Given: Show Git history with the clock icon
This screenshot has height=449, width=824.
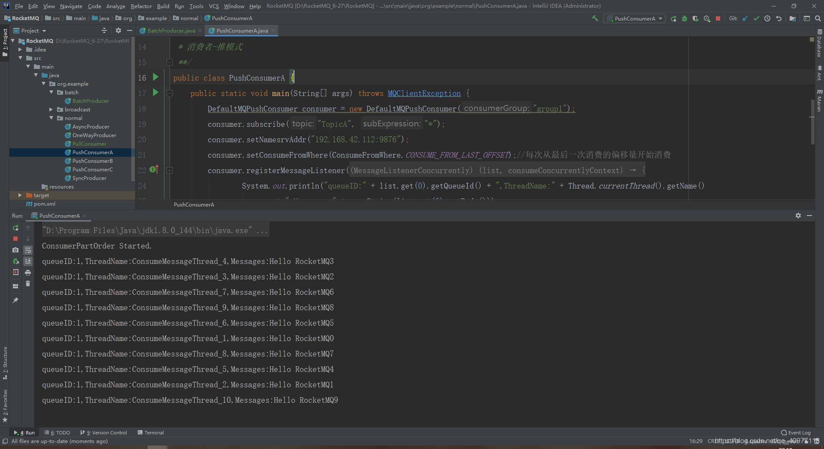Looking at the screenshot, I should [767, 18].
